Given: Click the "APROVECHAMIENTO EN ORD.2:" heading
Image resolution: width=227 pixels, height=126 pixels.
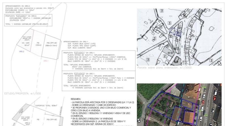Looking at the screenshot, I should (x=18, y=6).
